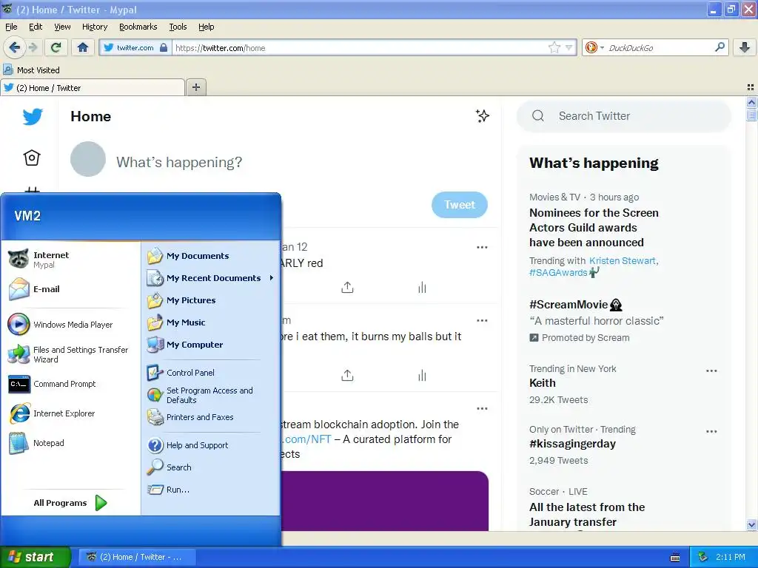
Task: Expand All Programs list
Action: [x=70, y=503]
